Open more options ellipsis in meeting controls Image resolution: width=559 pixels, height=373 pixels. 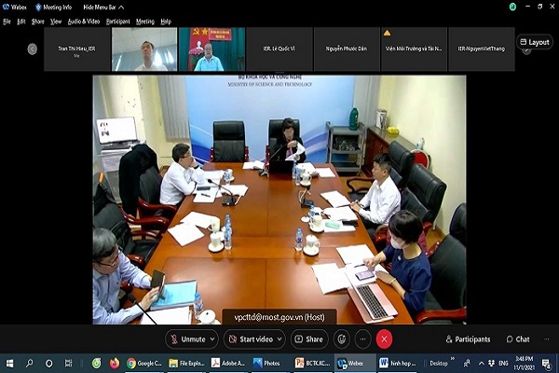click(363, 339)
